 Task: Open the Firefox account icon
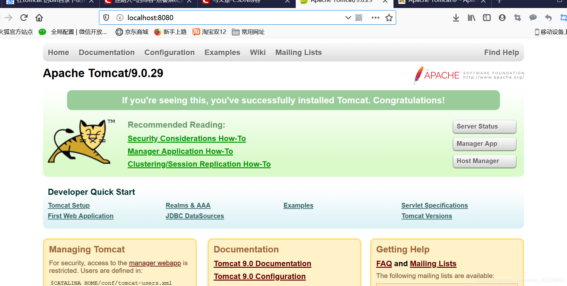click(502, 18)
